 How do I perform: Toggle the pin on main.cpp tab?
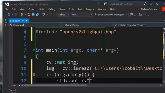point(23,21)
